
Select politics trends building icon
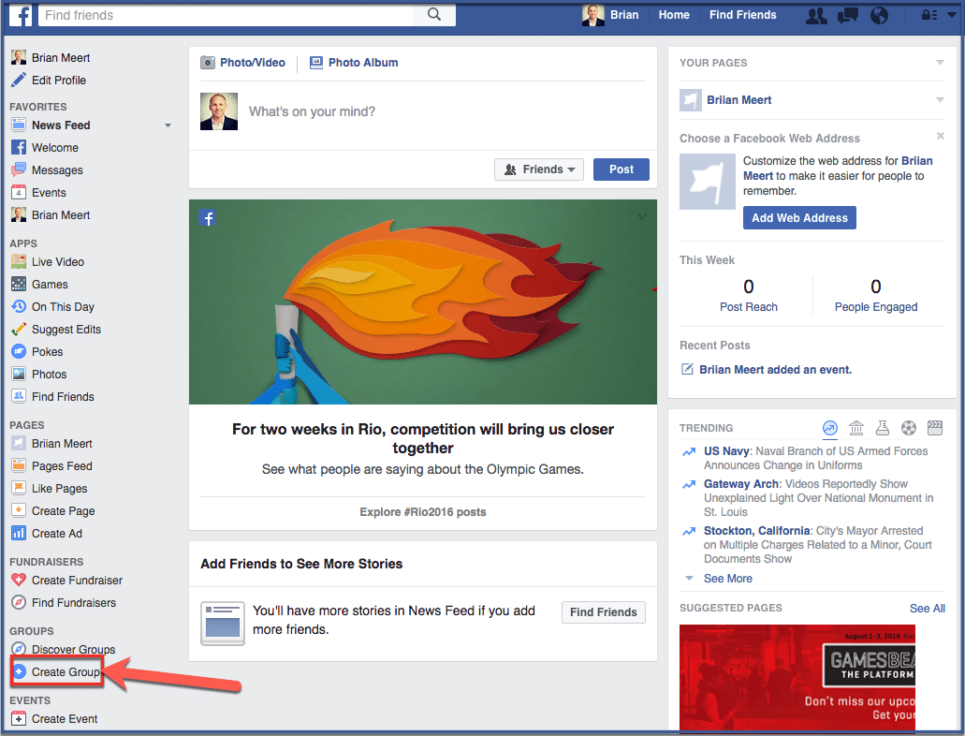pyautogui.click(x=856, y=427)
